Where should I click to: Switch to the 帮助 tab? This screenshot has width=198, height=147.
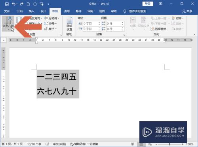(x=114, y=11)
